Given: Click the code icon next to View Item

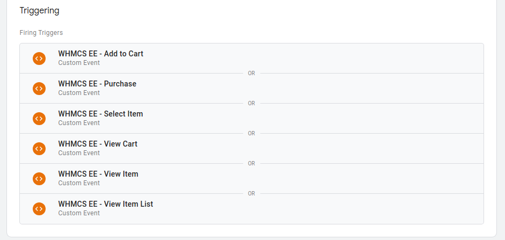Looking at the screenshot, I should click(x=39, y=178).
